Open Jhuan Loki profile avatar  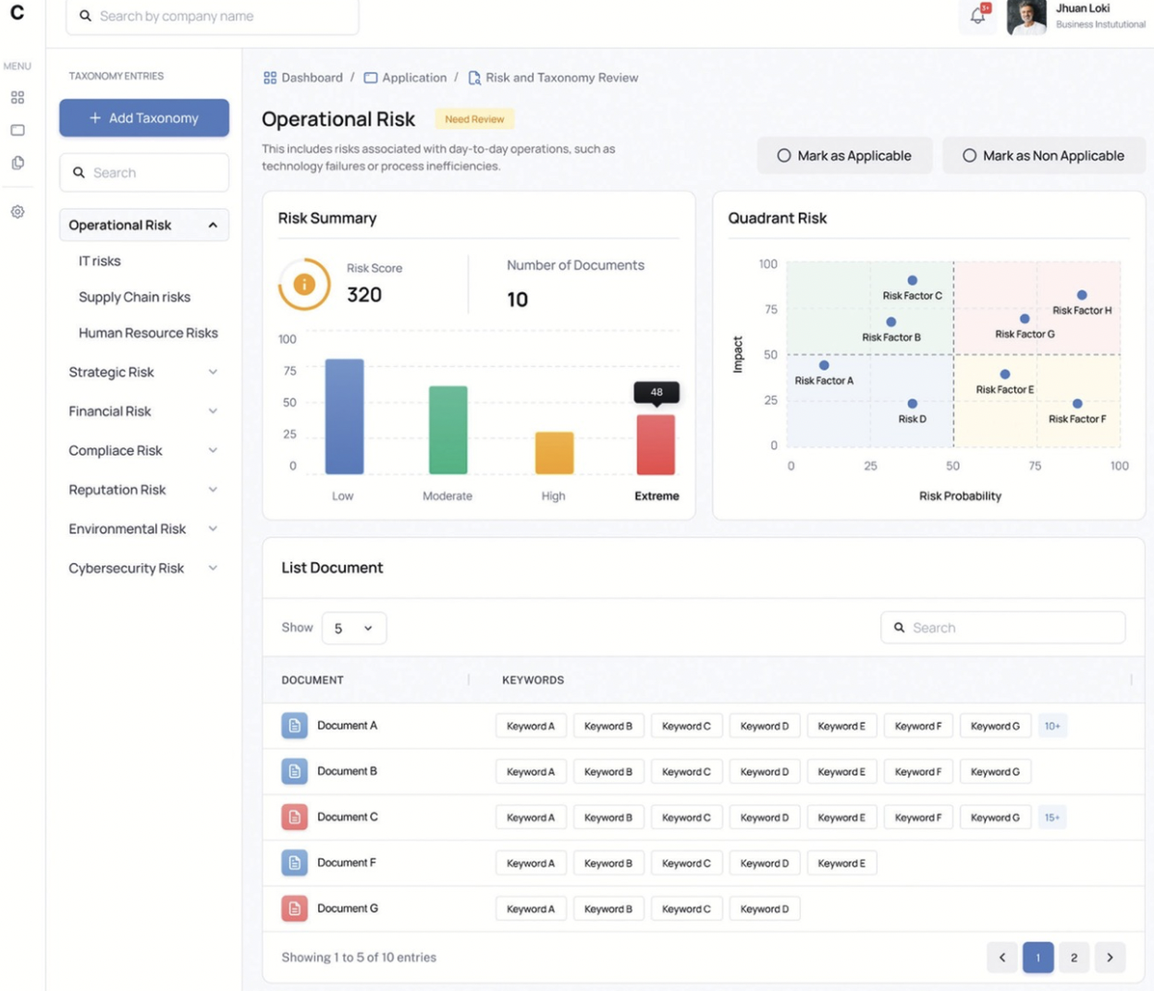click(1026, 17)
